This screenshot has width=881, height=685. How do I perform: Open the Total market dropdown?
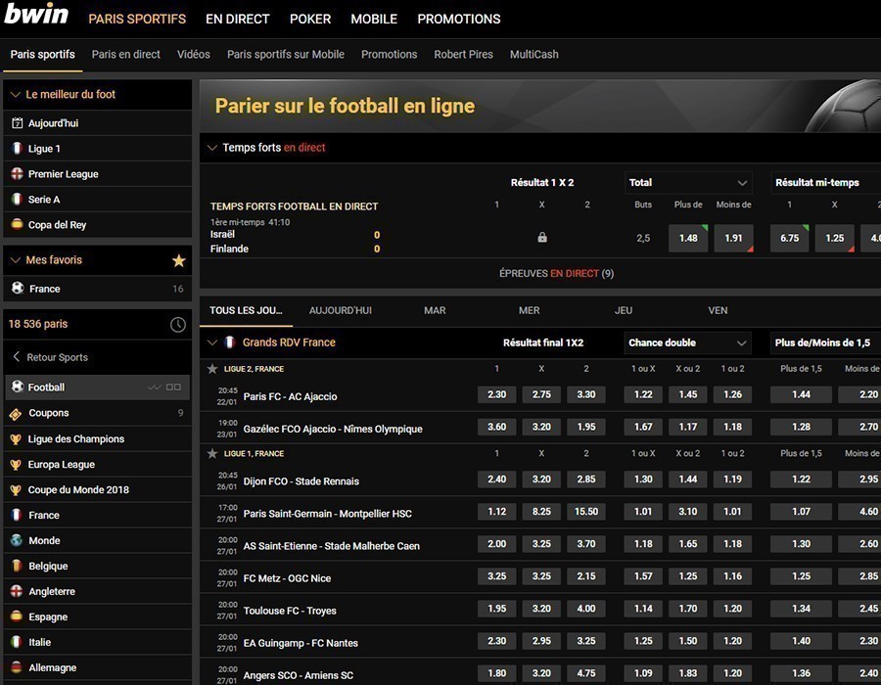click(x=688, y=182)
